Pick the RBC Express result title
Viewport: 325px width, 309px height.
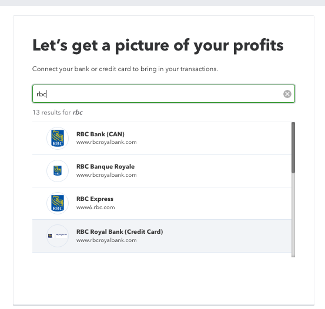pyautogui.click(x=95, y=199)
